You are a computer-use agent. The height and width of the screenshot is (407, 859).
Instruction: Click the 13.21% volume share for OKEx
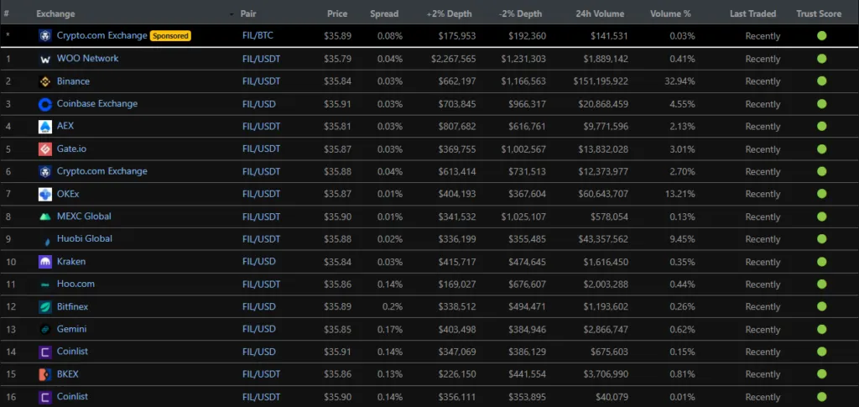tap(679, 194)
